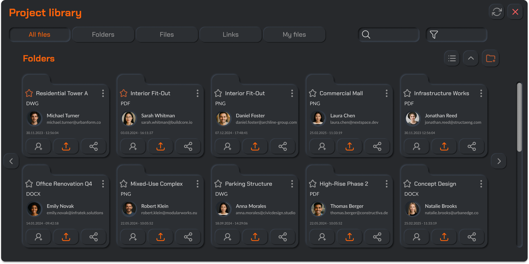Share the Parking Structure folder
Viewport: 529px width, 264px height.
tap(283, 237)
